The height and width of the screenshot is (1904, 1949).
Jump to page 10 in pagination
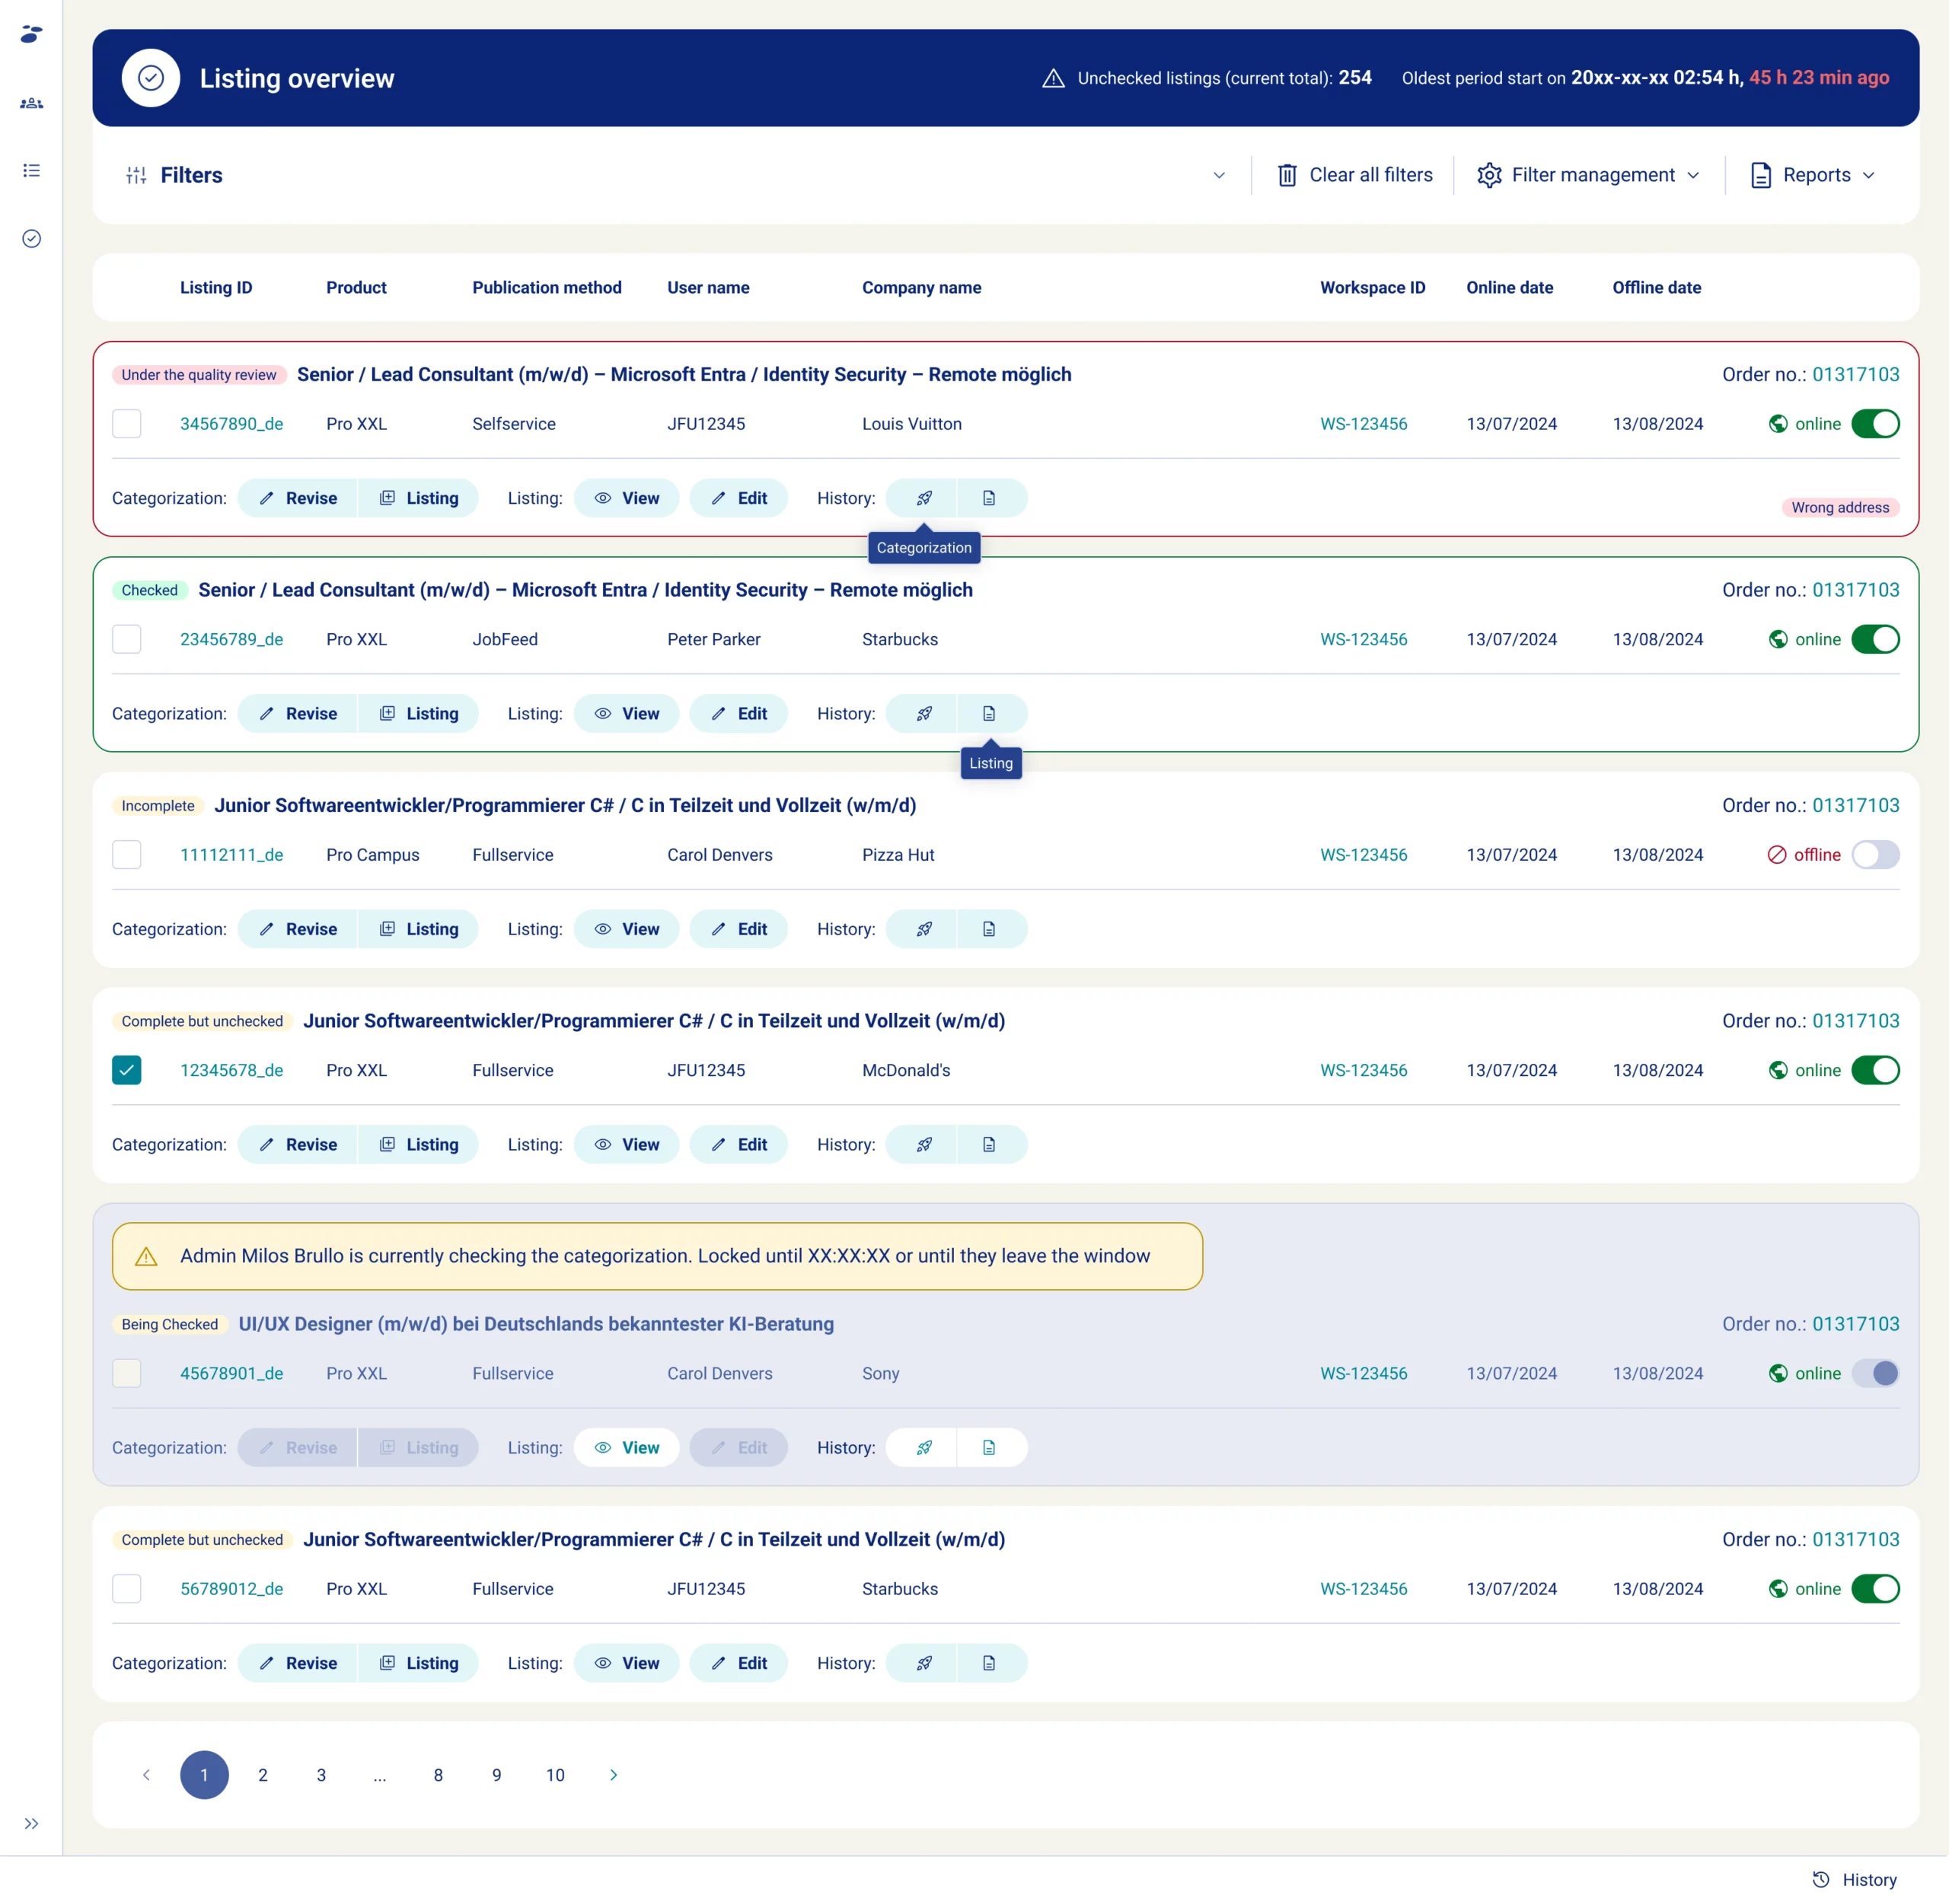pos(555,1775)
